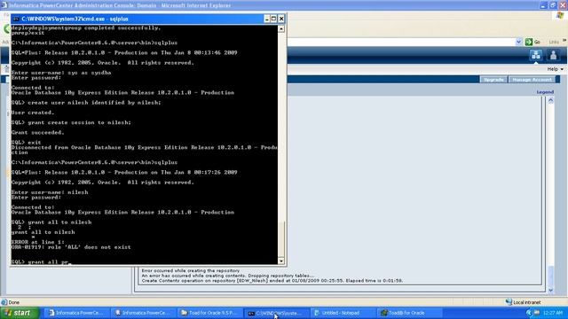The width and height of the screenshot is (568, 319).
Task: Click the system tray icon beside the clock
Action: tap(537, 313)
